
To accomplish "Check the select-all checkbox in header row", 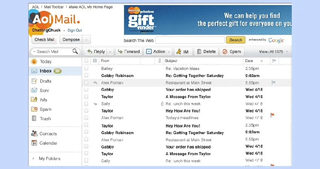I will coord(86,60).
